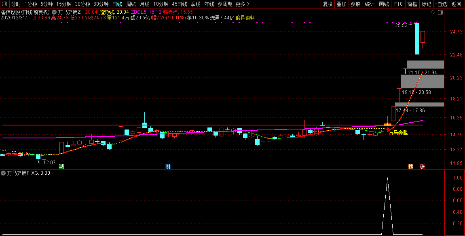
Task: Open the 万马奔腾Z indicator dropdown arrow
Action: coord(54,12)
